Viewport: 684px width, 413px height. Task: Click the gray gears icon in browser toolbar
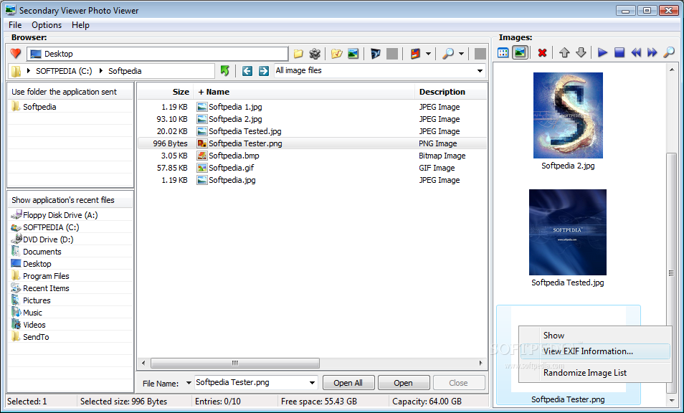tap(315, 54)
